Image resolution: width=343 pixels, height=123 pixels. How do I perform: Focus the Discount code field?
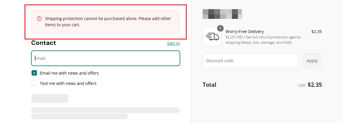pos(250,60)
